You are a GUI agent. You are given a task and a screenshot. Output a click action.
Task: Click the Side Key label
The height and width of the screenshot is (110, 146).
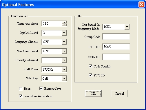click(32, 78)
